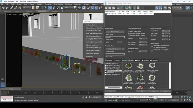Click Open style folder icon in OPS Editor
This screenshot has height=108, width=193.
(110, 8)
